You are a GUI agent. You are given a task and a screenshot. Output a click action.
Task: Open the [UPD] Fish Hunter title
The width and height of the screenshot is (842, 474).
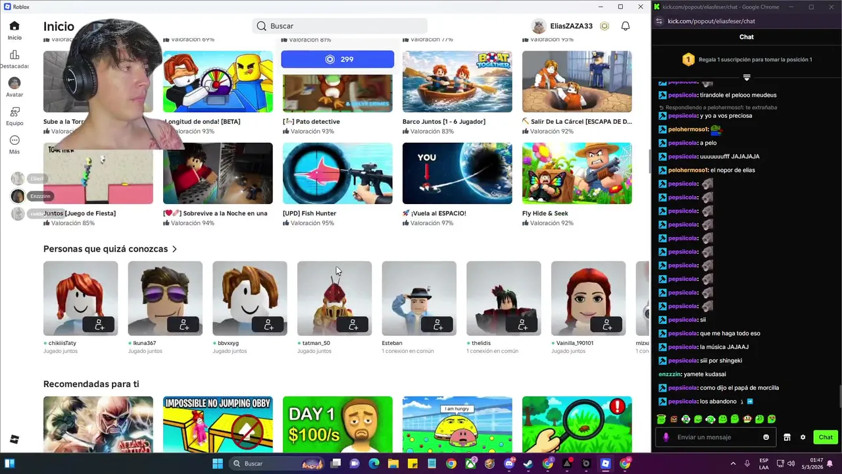pyautogui.click(x=309, y=213)
